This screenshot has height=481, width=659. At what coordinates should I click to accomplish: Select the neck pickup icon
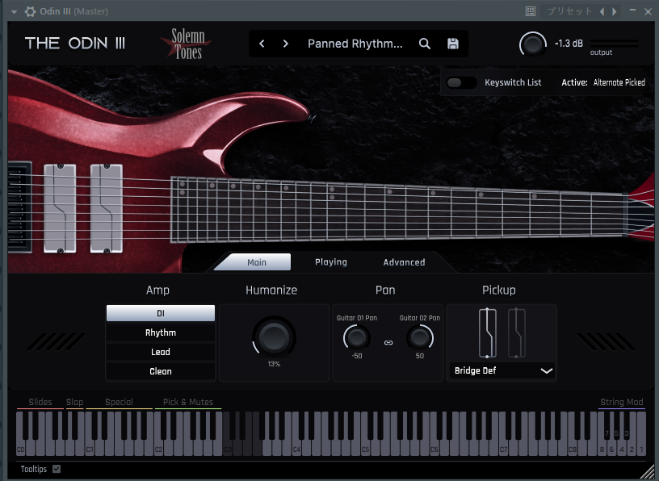(517, 333)
